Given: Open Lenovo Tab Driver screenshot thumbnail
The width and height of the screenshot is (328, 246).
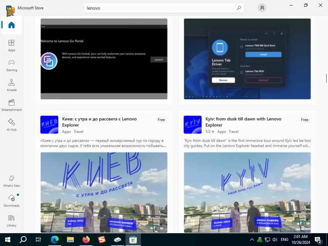Looking at the screenshot, I should tap(247, 59).
